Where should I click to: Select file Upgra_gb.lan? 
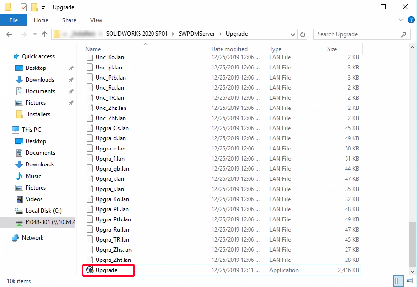pos(112,169)
